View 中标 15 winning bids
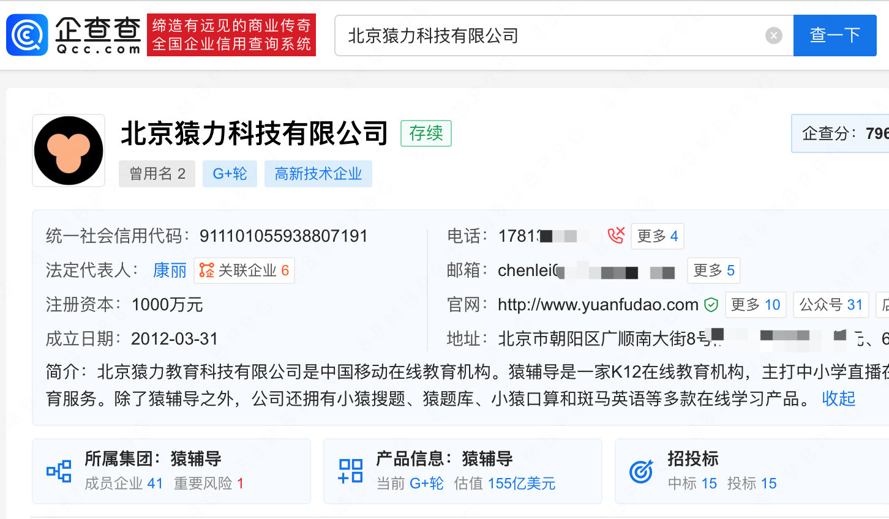The width and height of the screenshot is (889, 519). point(692,484)
